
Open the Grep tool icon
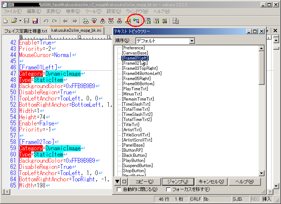click(128, 21)
